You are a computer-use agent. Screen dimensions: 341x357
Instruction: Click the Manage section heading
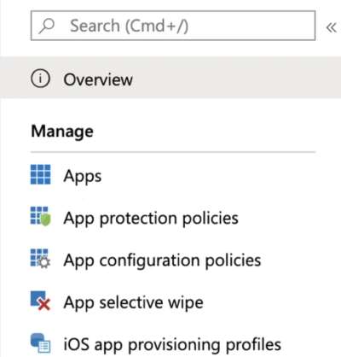pyautogui.click(x=62, y=132)
